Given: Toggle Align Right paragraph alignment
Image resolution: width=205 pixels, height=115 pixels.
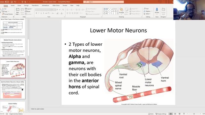Looking at the screenshot, I should [x=72, y=13].
